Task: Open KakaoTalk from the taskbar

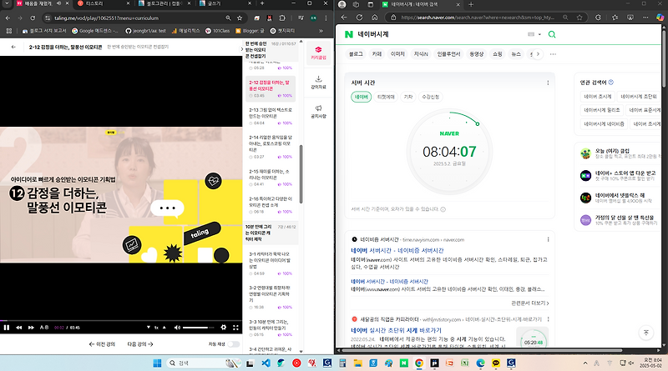Action: click(496, 363)
